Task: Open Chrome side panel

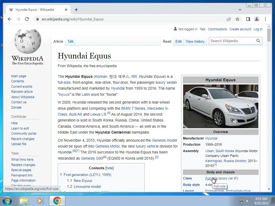Action: pyautogui.click(x=248, y=19)
